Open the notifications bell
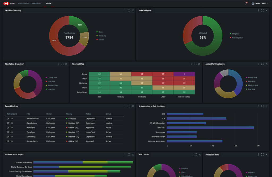Screen dimensions: 272x177 [x=246, y=3]
